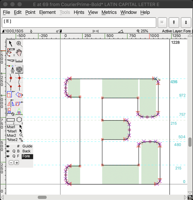This screenshot has width=193, height=200.
Task: Select the Corner point tool
Action: tap(11, 86)
